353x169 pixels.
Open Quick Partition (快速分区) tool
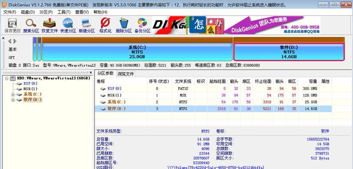pyautogui.click(x=68, y=26)
